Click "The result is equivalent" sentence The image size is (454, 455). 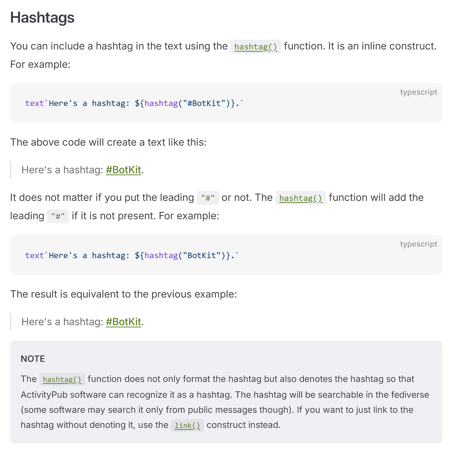click(123, 294)
